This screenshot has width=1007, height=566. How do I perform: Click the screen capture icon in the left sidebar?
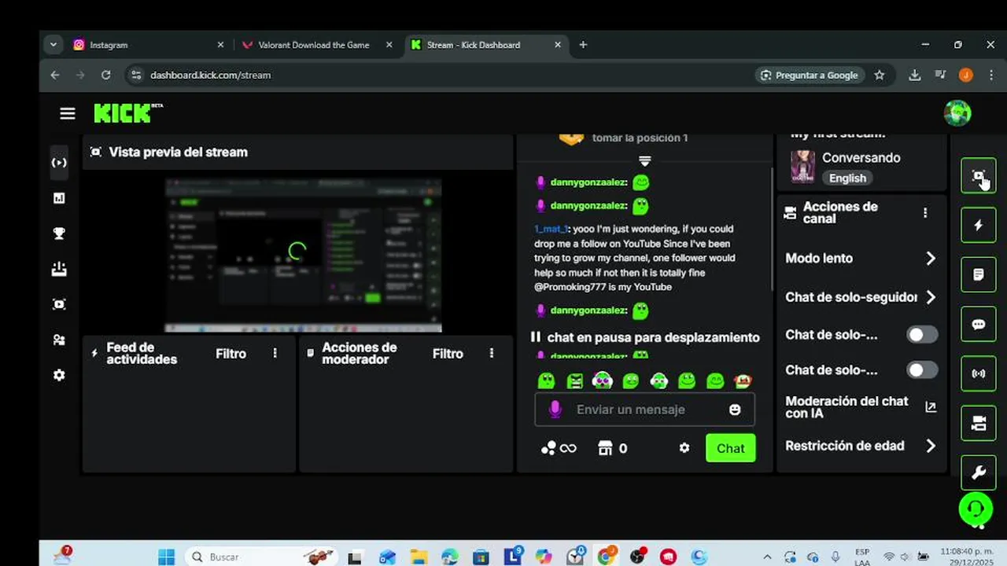(x=59, y=304)
